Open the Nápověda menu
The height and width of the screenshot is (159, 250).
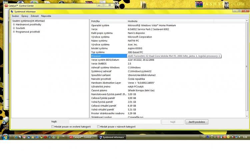click(x=46, y=16)
